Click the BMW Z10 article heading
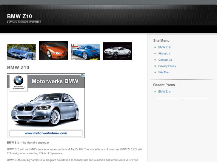Image resolution: width=217 pixels, height=162 pixels. coord(18,67)
